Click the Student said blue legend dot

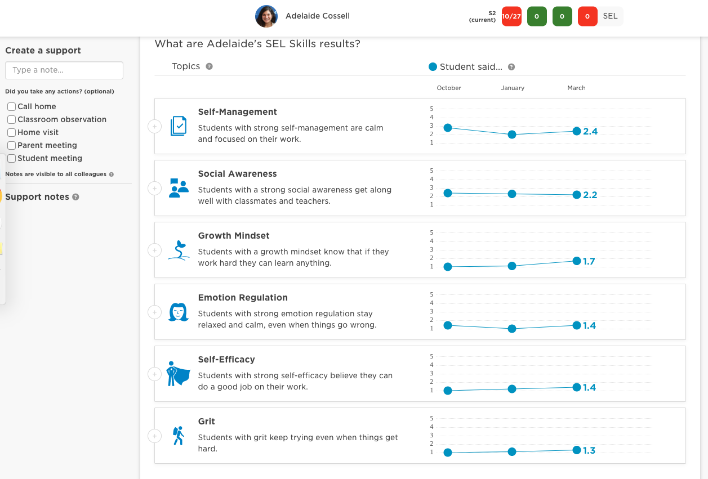(x=433, y=67)
